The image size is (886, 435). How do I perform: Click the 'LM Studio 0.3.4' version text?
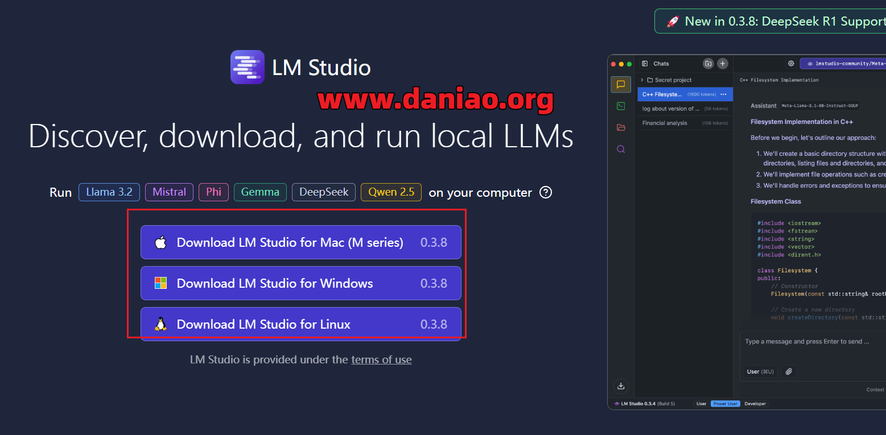pyautogui.click(x=638, y=404)
